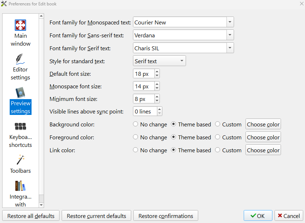
Task: Open Keyboard shortcuts icon
Action: coord(20,126)
